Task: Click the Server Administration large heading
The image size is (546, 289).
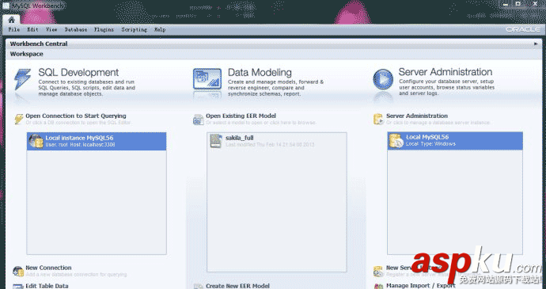Action: click(x=446, y=72)
